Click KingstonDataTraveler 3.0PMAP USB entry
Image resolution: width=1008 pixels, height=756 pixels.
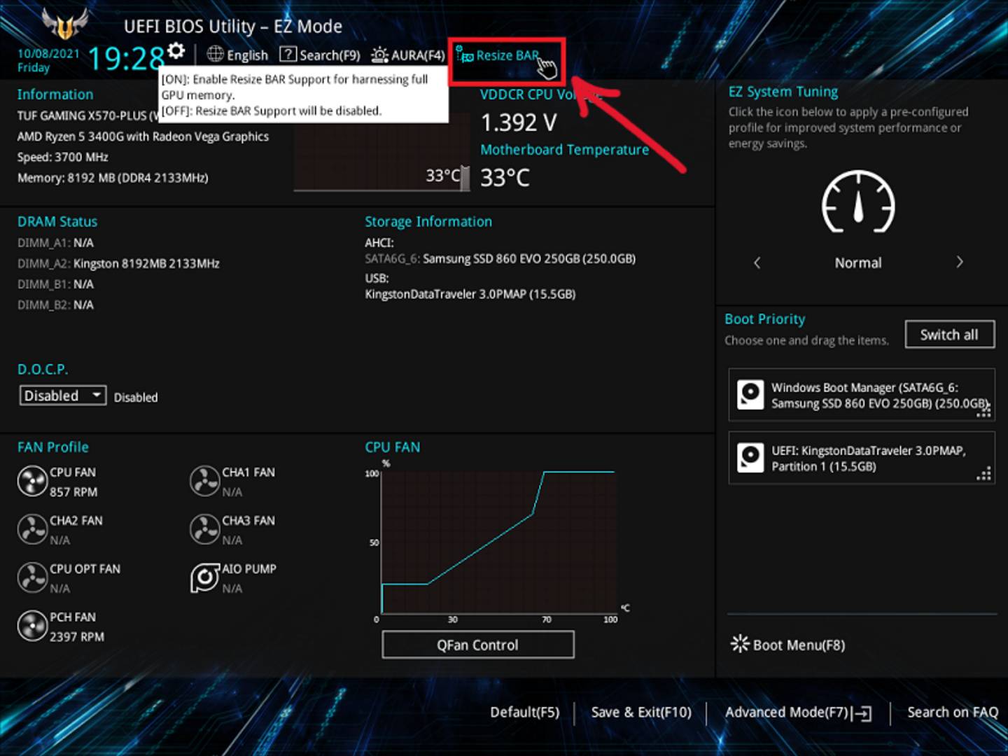pyautogui.click(x=470, y=294)
